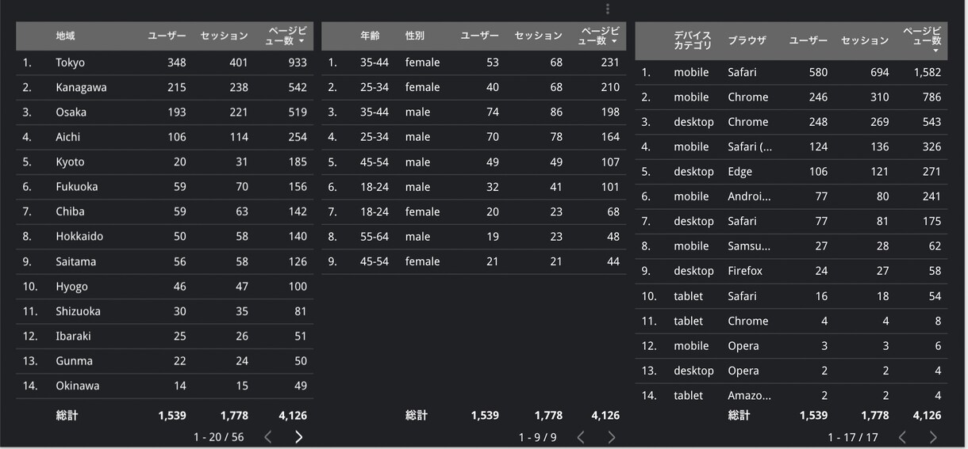Click truncated Amazo... browser cell
The width and height of the screenshot is (968, 449).
coord(749,395)
